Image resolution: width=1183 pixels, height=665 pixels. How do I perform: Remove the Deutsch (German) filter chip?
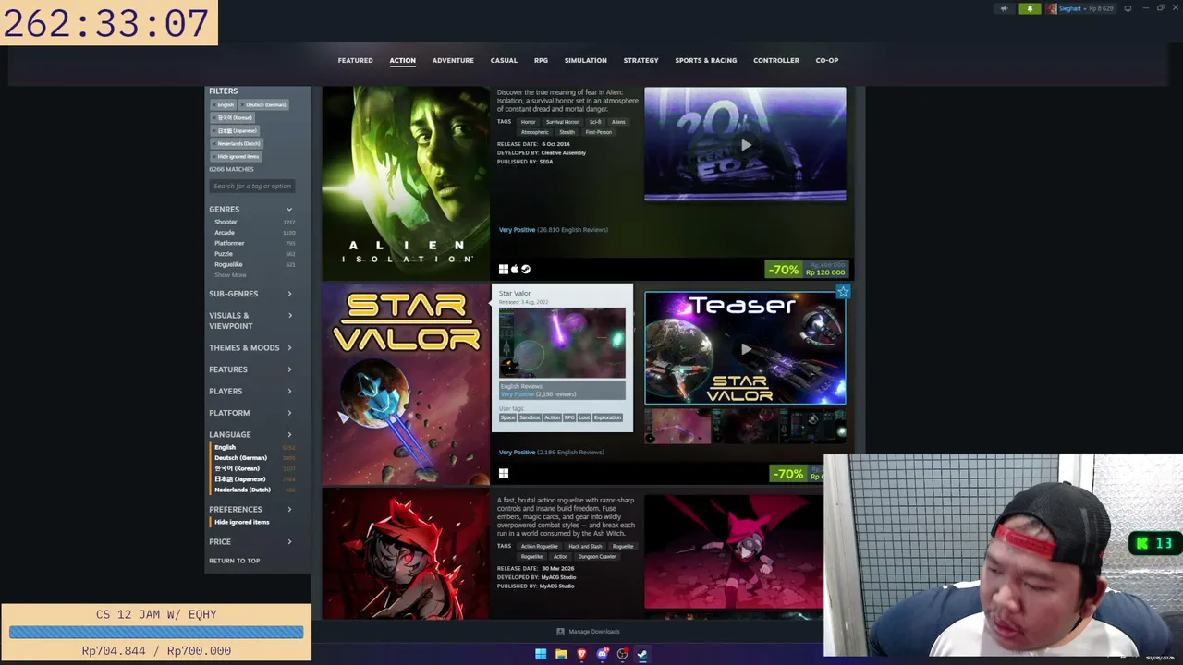265,104
